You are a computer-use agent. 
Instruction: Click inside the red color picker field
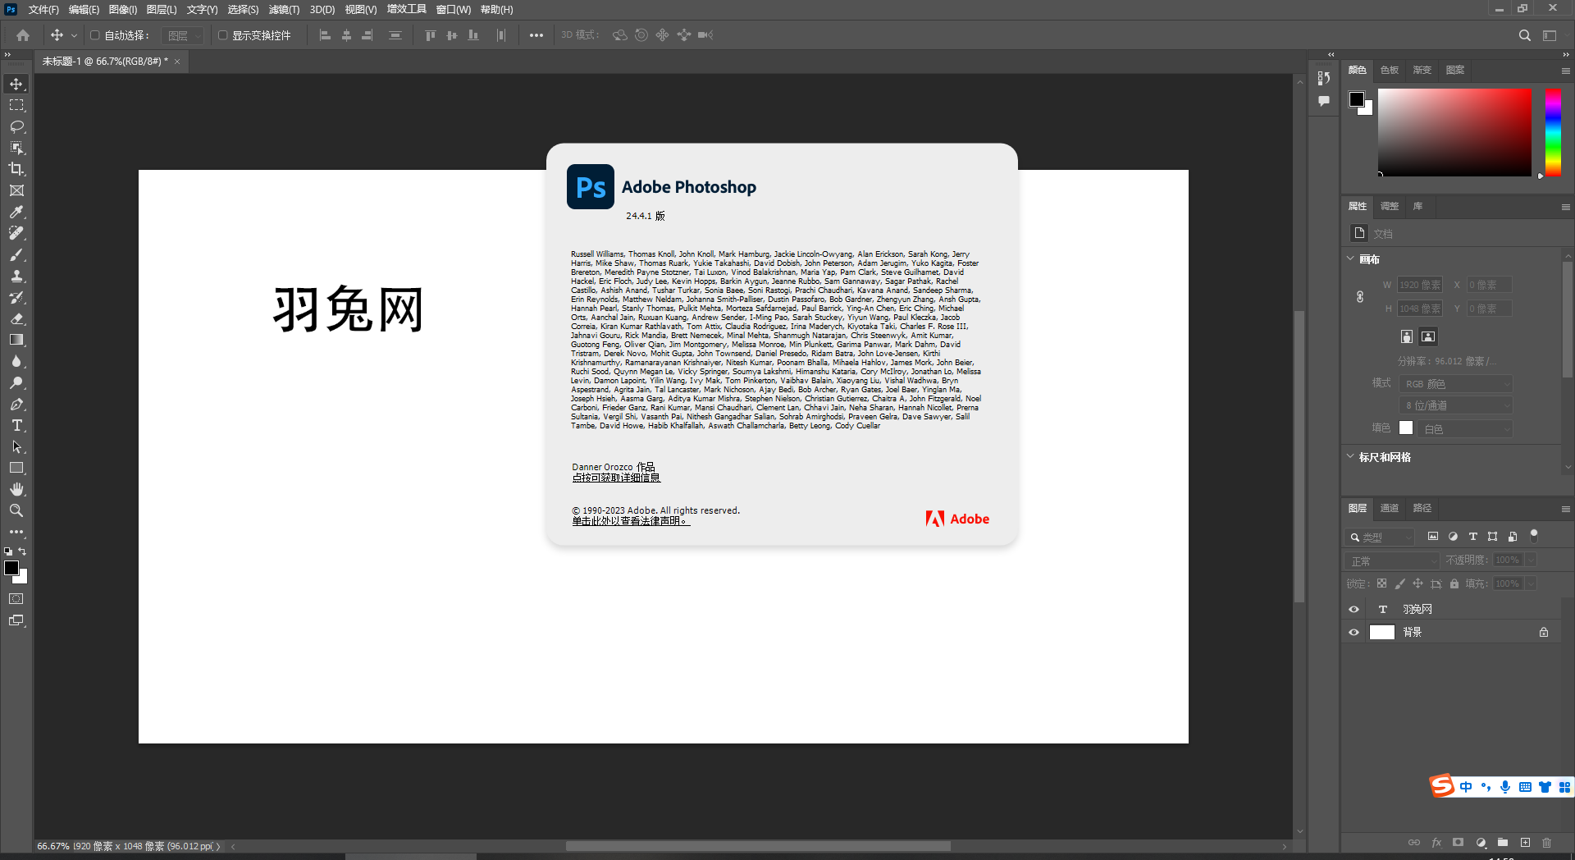click(x=1454, y=132)
